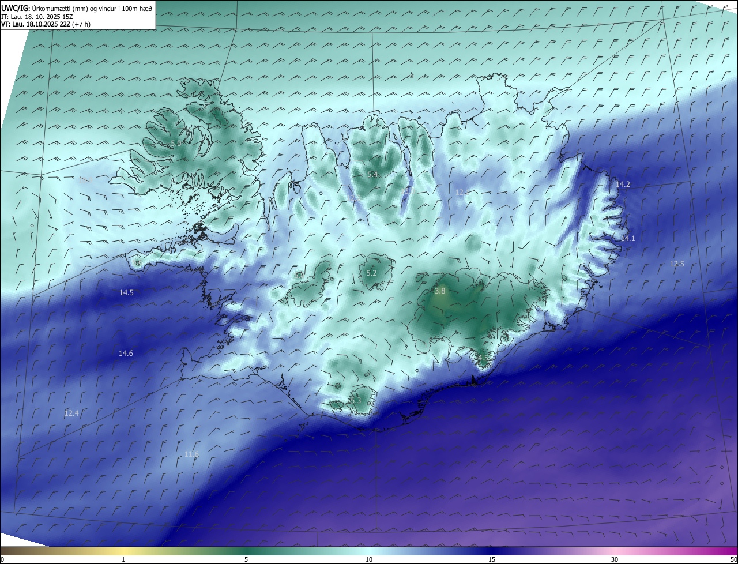Click the 1 tick on the color scale
Viewport: 738px width, 564px height.
click(x=123, y=559)
